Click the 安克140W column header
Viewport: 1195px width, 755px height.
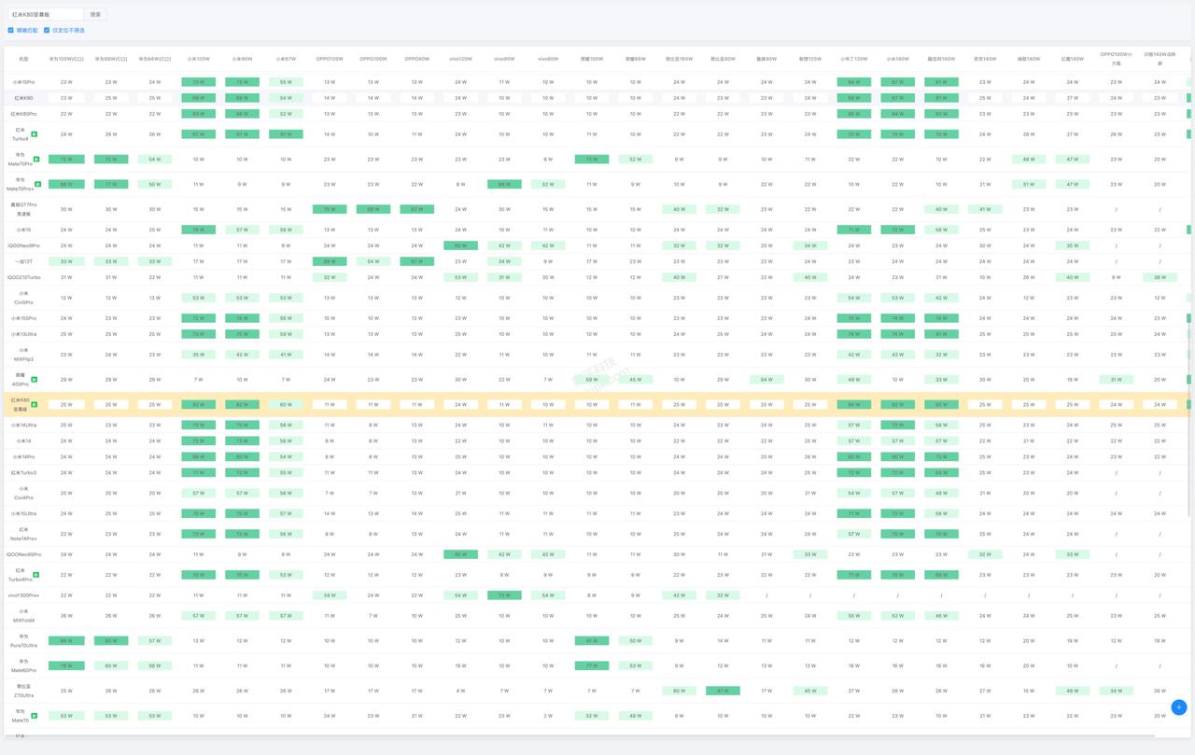985,59
